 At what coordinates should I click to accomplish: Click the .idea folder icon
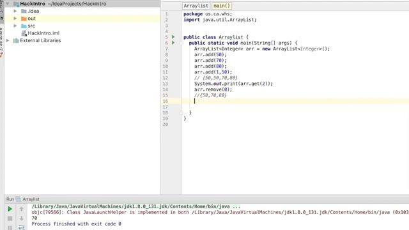tap(24, 11)
